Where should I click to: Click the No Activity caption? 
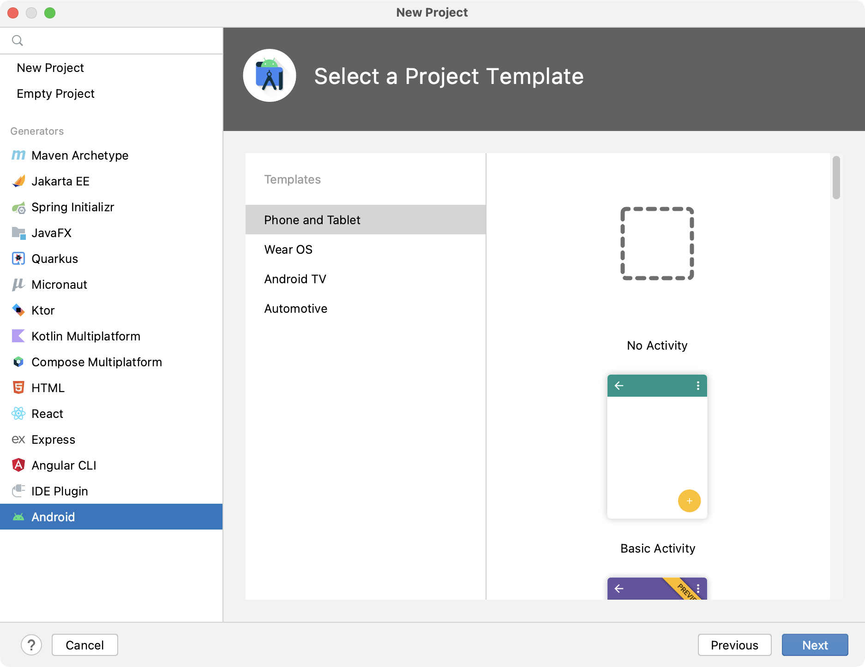[x=657, y=345]
